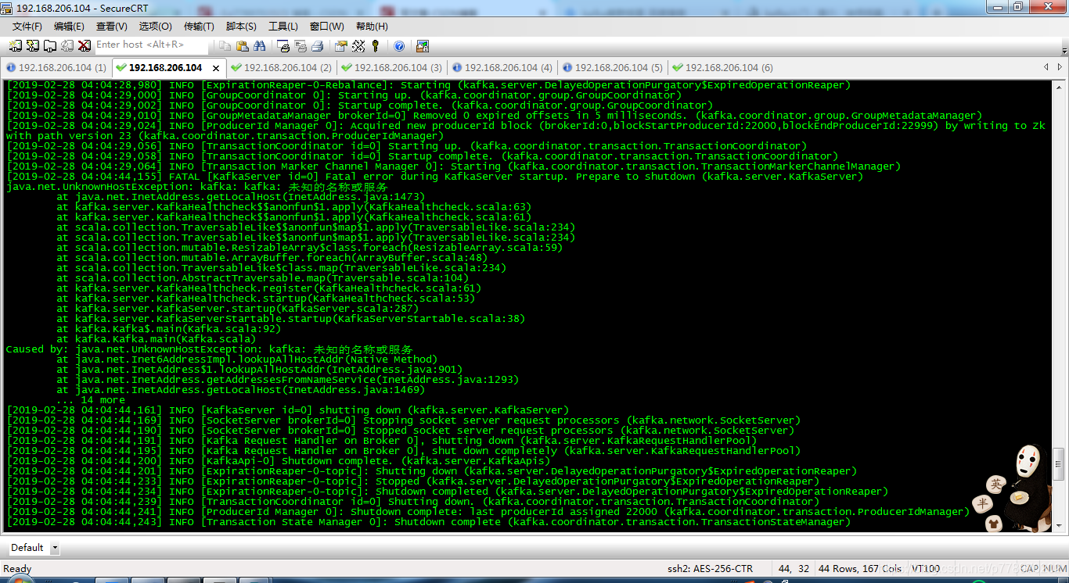This screenshot has height=583, width=1069.
Task: Open the 帮助(H) menu
Action: (372, 27)
